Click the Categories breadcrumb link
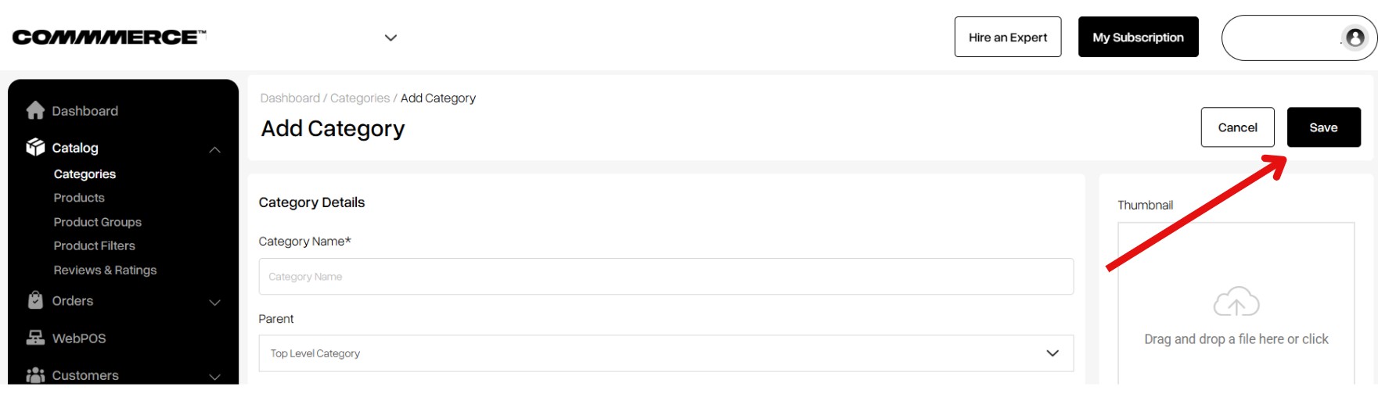The width and height of the screenshot is (1378, 394). 360,98
